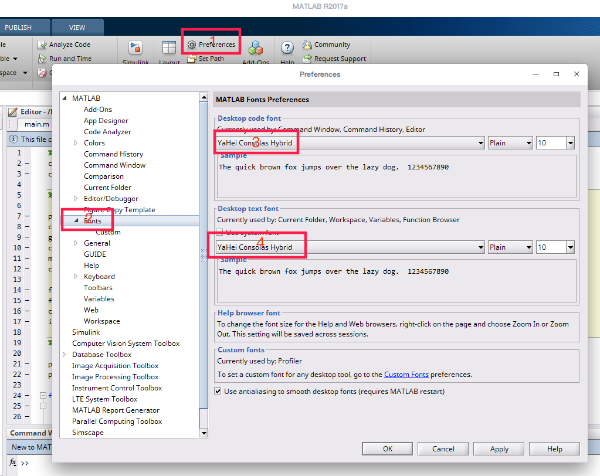The width and height of the screenshot is (600, 476).
Task: Follow the Custom Fonts link
Action: click(406, 375)
